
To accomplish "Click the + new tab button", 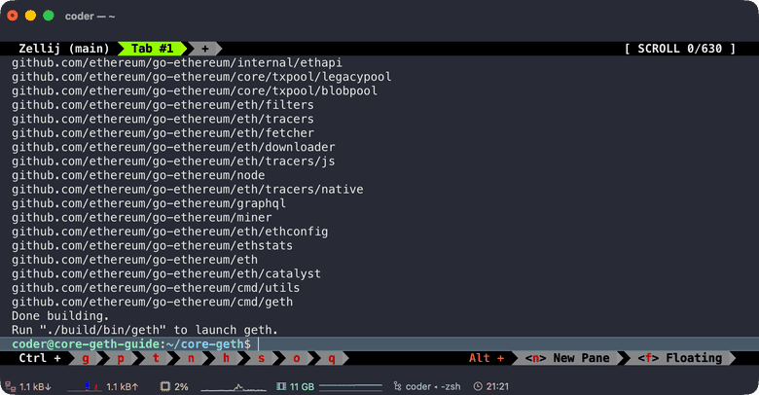I will [205, 49].
